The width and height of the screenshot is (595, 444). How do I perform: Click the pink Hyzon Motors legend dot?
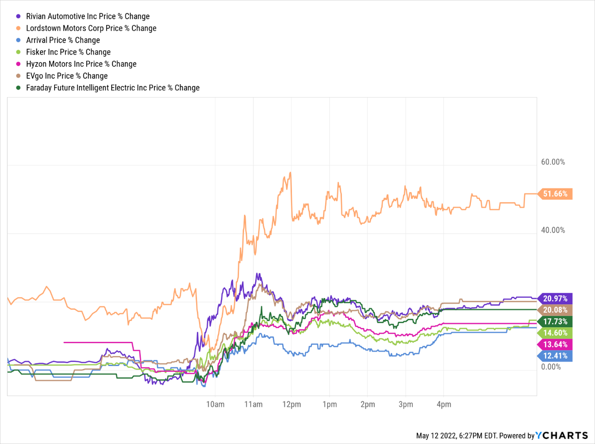[x=18, y=64]
